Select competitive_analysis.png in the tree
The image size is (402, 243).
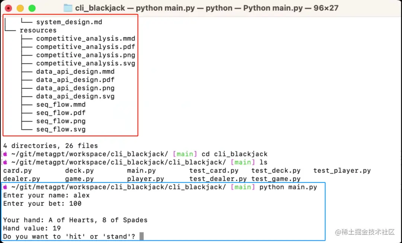(86, 55)
